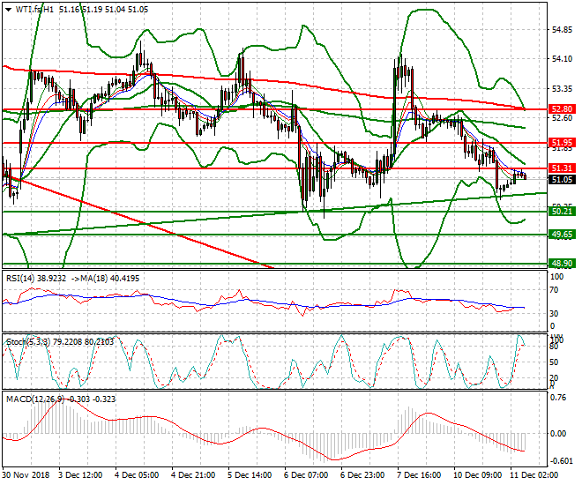582x485 pixels.
Task: Click the WTI.fs H1 symbol title text
Action: [35, 10]
